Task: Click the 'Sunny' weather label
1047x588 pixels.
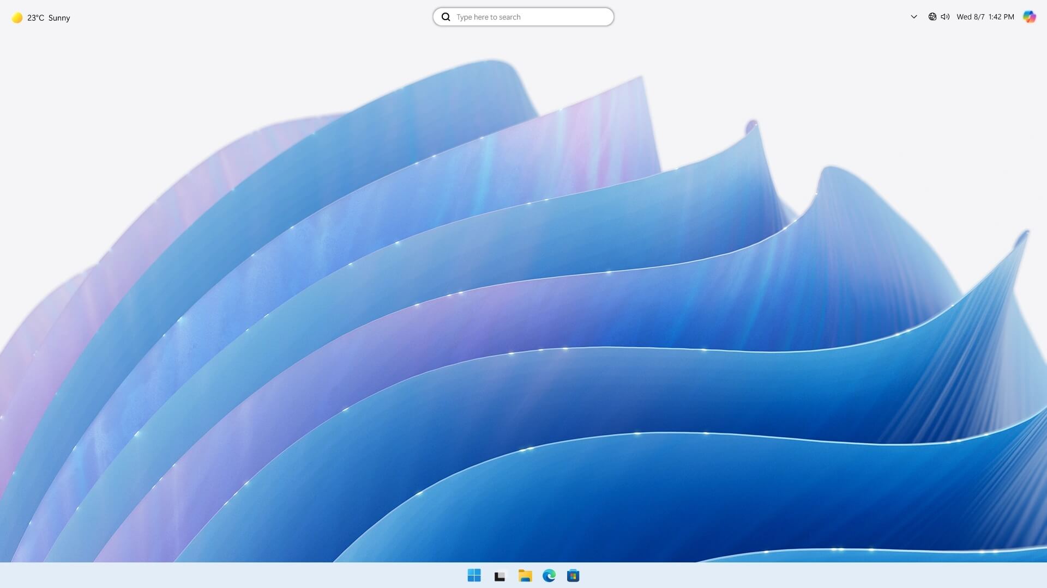Action: pos(59,18)
